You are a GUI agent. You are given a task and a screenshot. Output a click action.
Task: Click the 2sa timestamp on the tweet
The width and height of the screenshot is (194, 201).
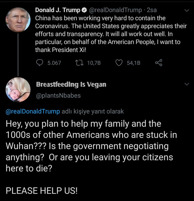(152, 10)
